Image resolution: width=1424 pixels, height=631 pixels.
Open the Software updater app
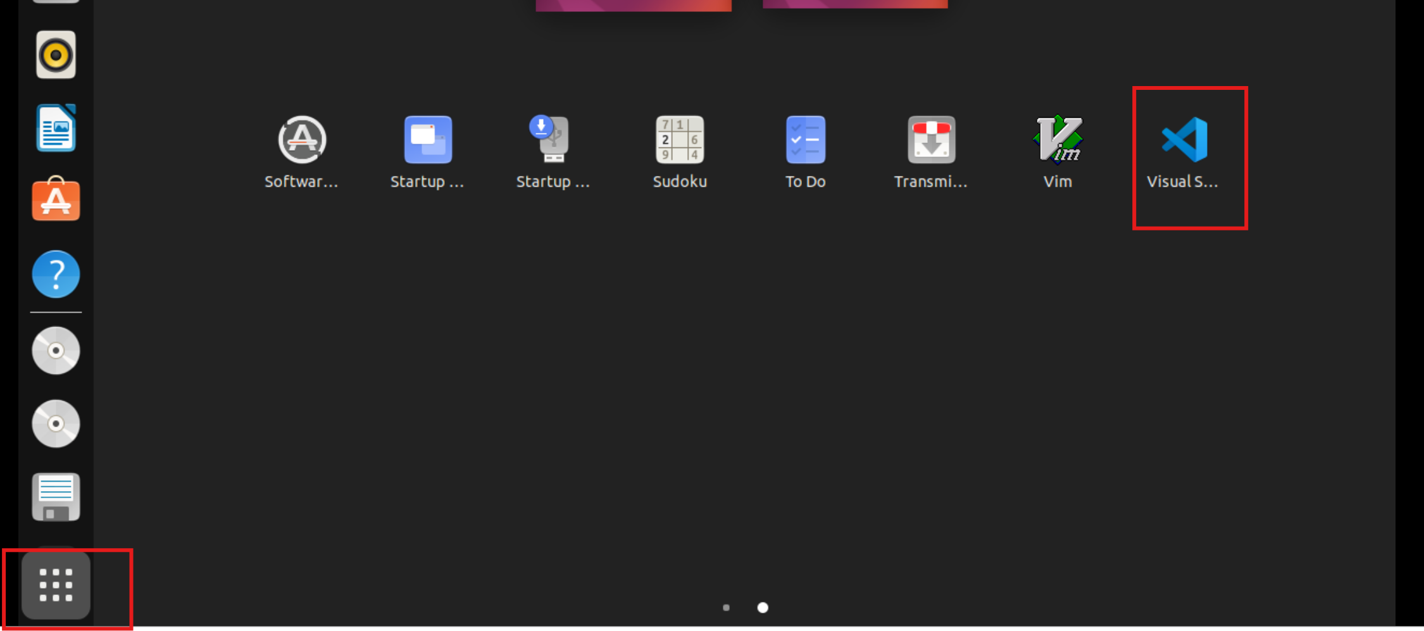click(302, 141)
